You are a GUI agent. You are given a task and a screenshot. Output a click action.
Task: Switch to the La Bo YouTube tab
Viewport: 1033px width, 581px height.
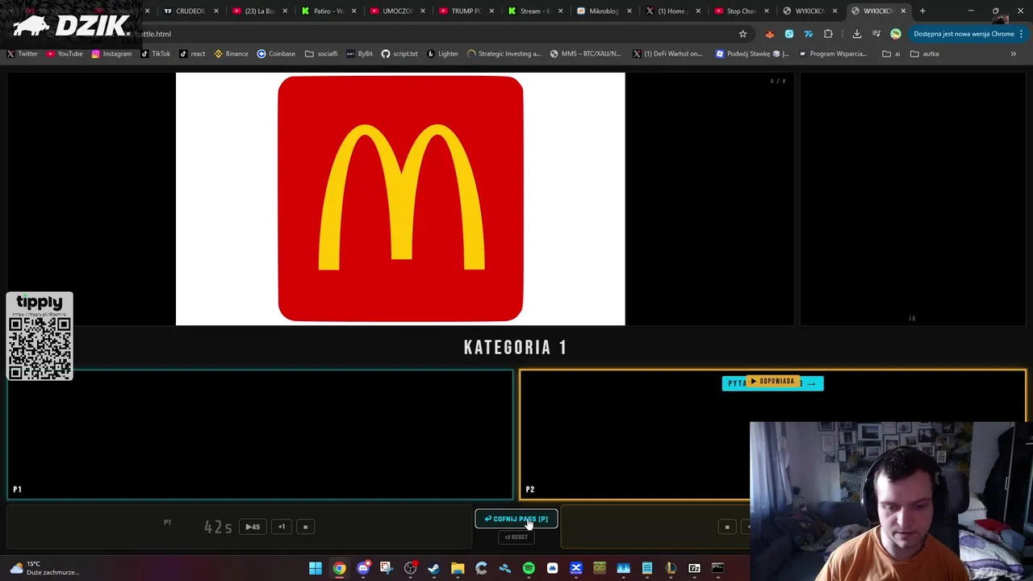click(x=260, y=11)
